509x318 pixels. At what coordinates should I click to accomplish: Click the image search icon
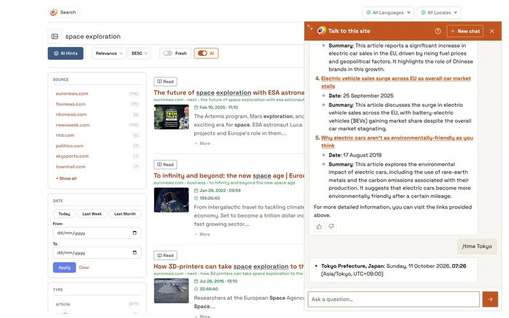55,36
